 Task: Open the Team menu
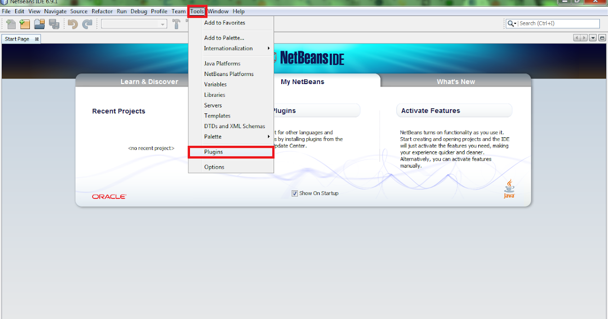178,11
